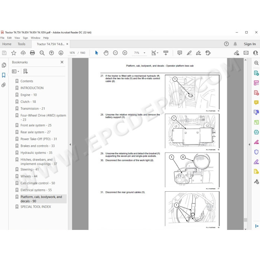The width and height of the screenshot is (260, 260).
Task: Open the View menu
Action: pyautogui.click(x=17, y=38)
